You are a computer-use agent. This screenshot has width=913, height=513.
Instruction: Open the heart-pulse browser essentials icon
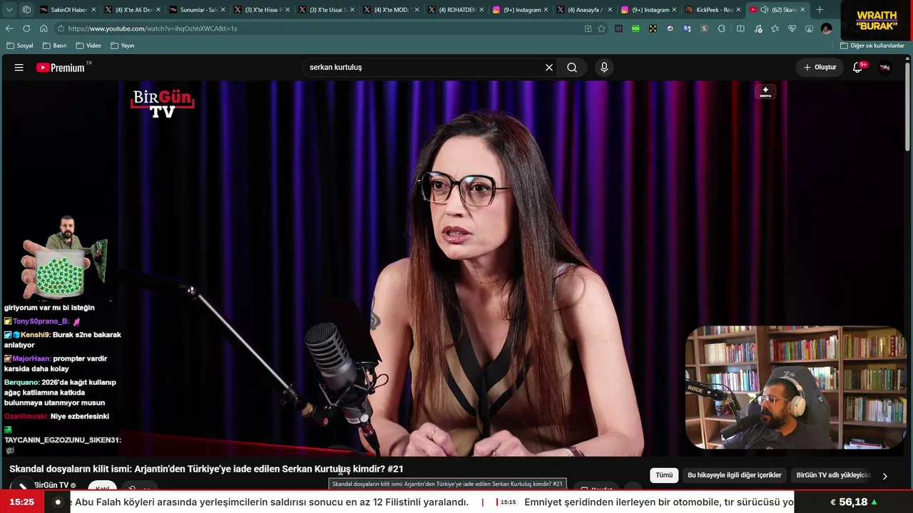coord(792,28)
